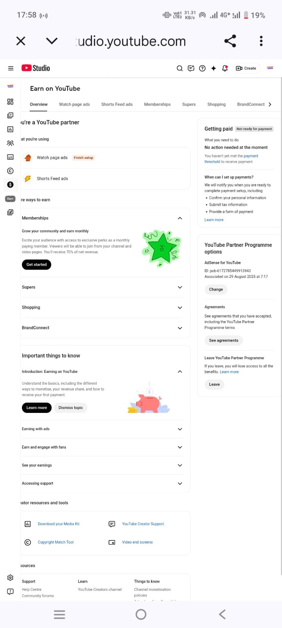The image size is (282, 628).
Task: Open Download your Media Kit link
Action: pyautogui.click(x=58, y=524)
